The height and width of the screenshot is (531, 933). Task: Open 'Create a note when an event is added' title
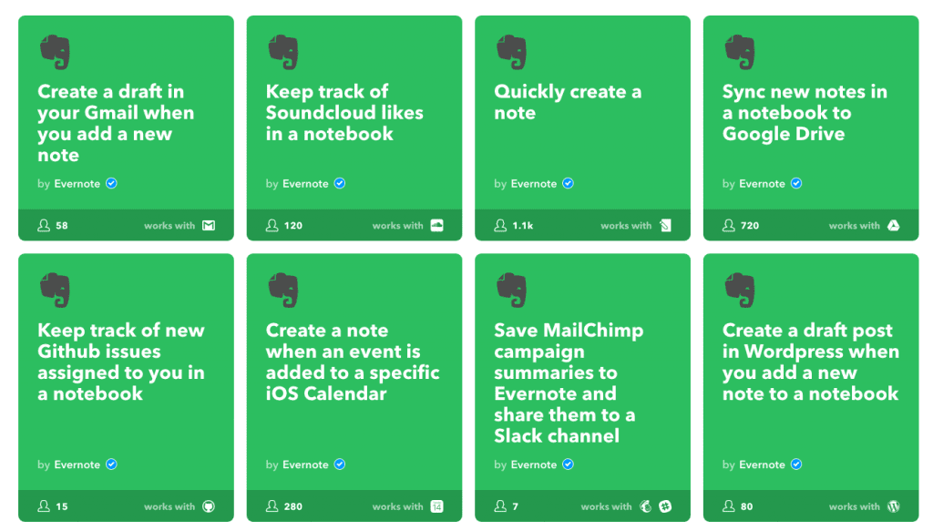pos(353,362)
